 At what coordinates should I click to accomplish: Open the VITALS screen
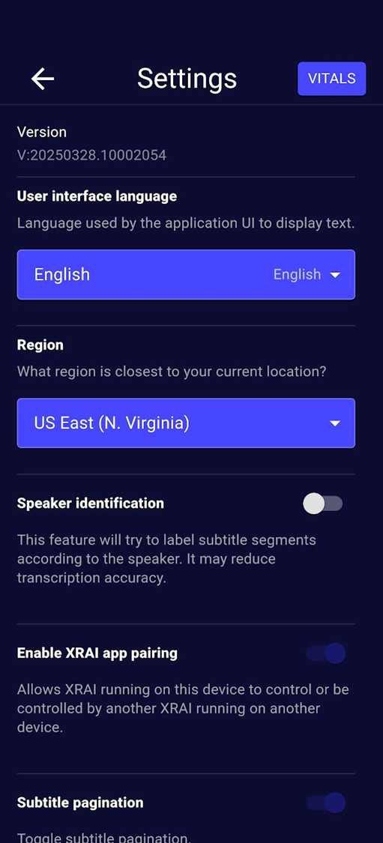tap(332, 79)
